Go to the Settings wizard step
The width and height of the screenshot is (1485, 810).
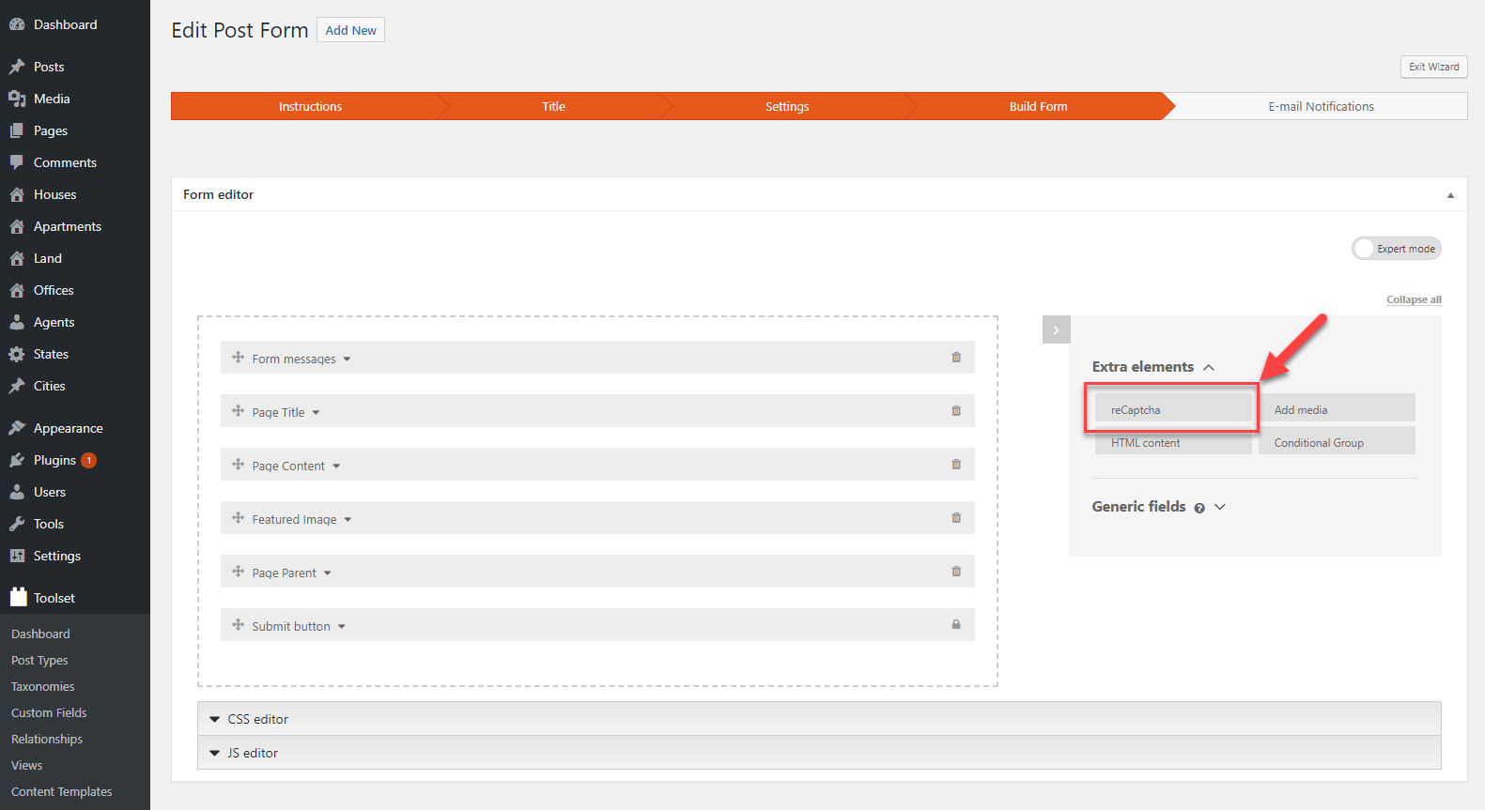click(x=787, y=106)
